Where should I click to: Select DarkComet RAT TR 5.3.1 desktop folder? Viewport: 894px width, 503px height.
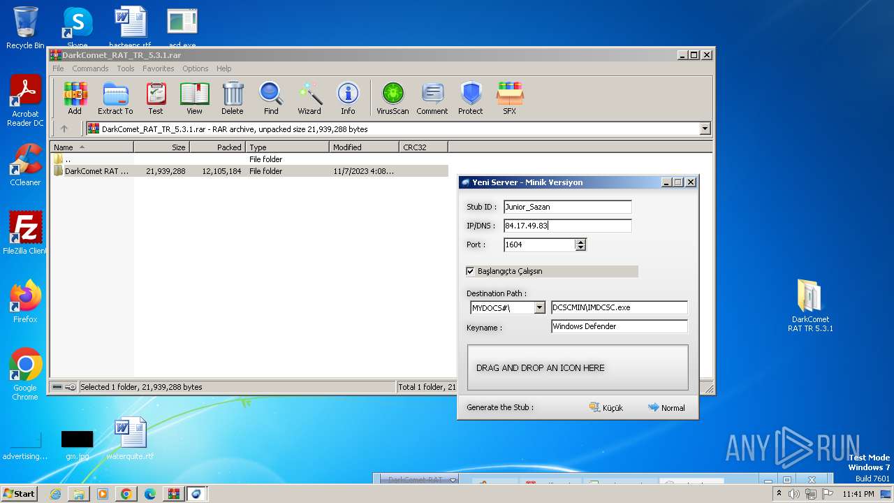click(810, 306)
